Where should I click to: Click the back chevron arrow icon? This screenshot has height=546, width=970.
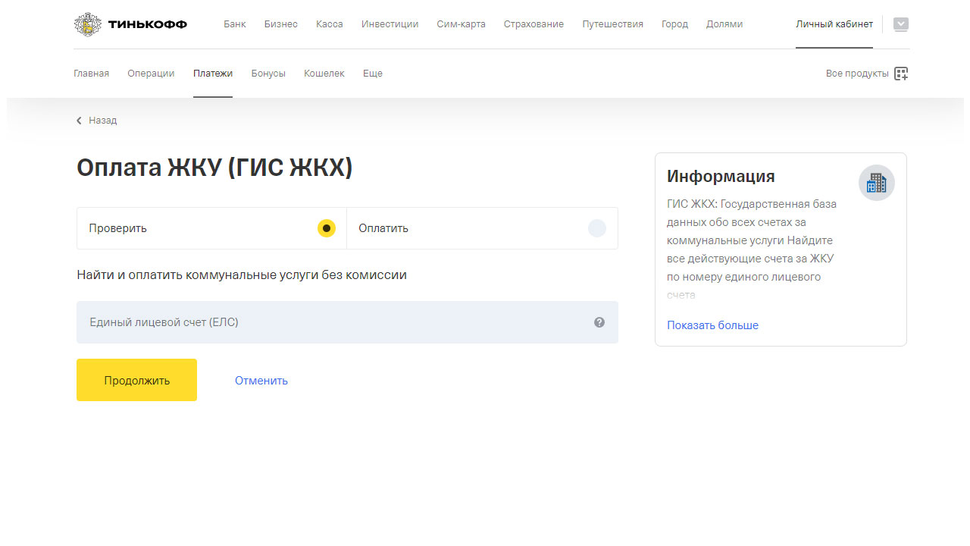point(79,121)
